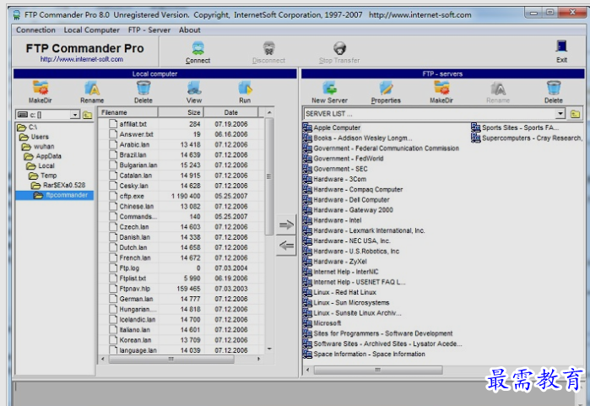The image size is (590, 406).
Task: Sort by Filename column header
Action: point(128,112)
